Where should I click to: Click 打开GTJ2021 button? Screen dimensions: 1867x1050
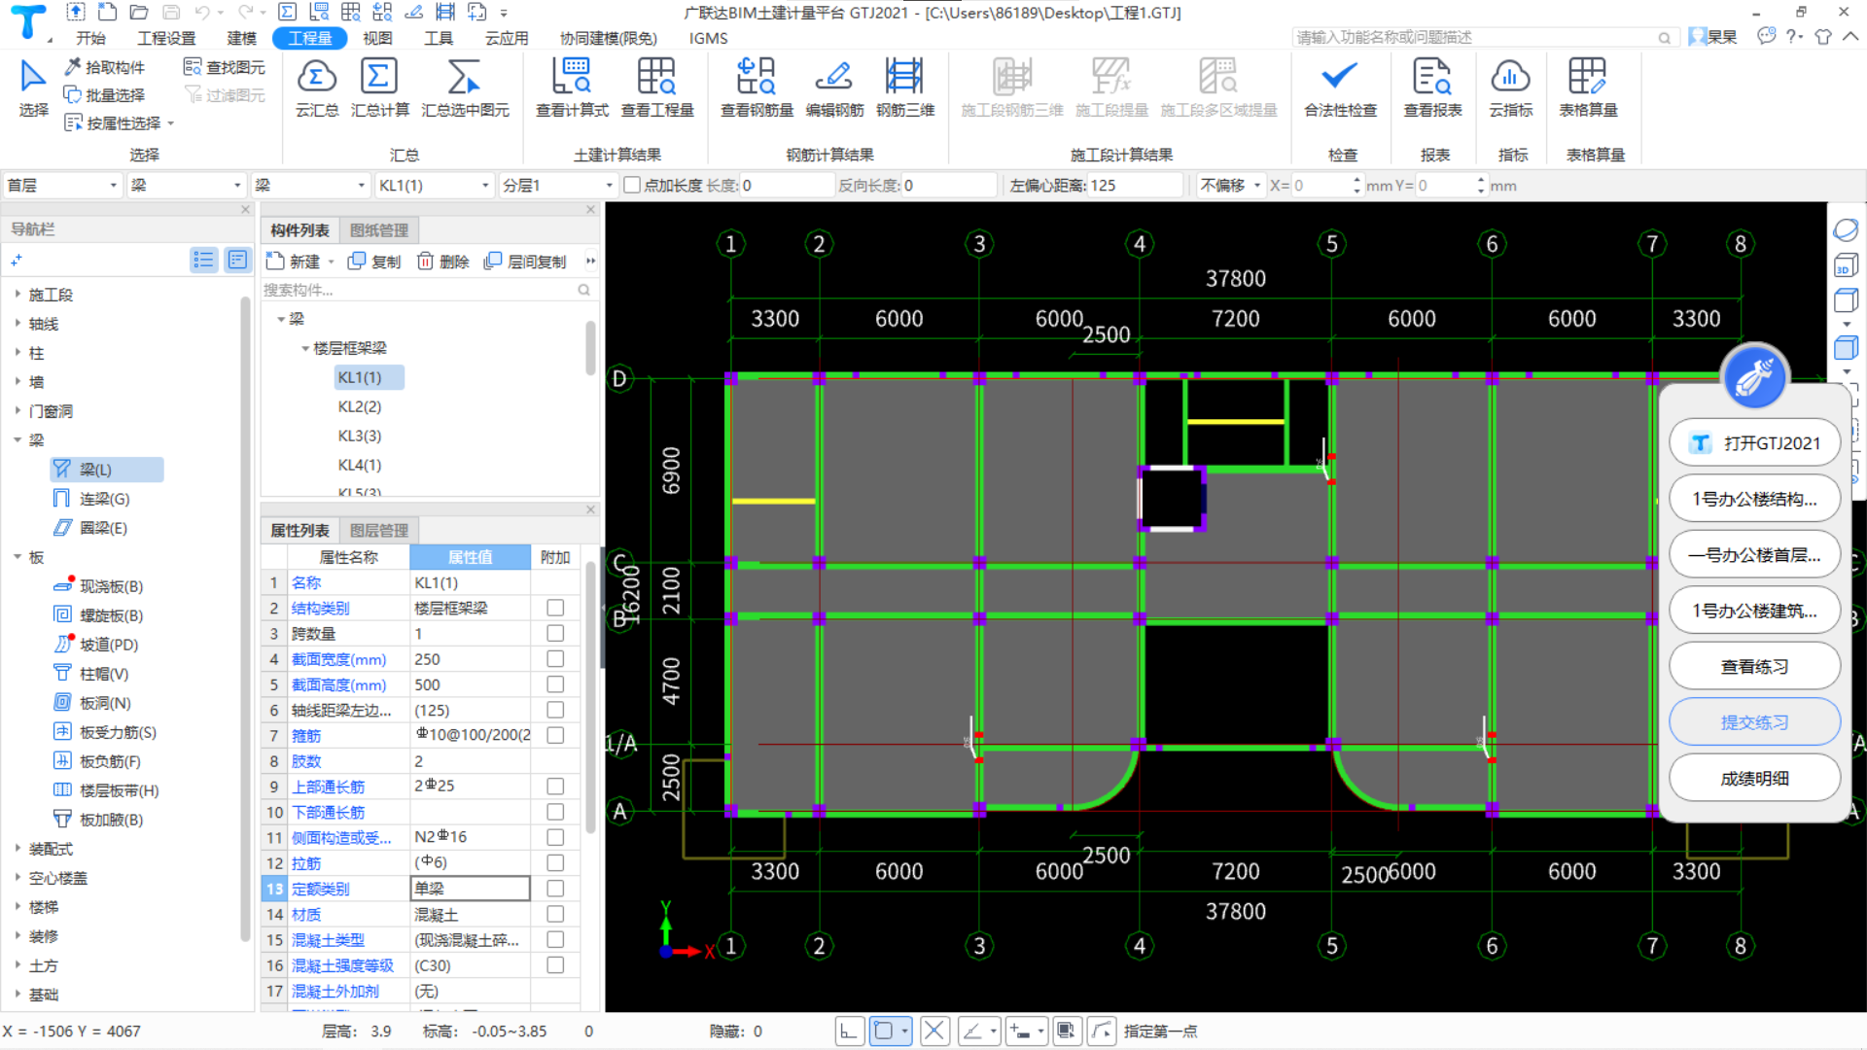1754,443
